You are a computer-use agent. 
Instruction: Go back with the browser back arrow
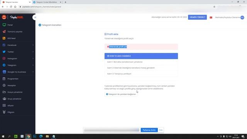click(3, 7)
